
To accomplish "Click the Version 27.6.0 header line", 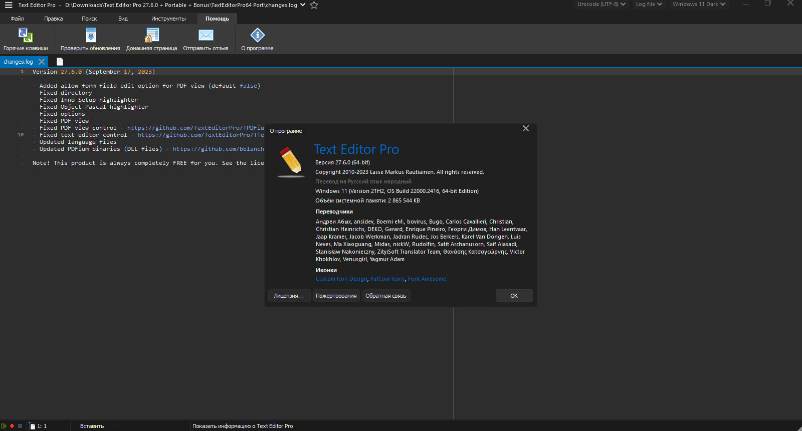I will click(x=94, y=72).
